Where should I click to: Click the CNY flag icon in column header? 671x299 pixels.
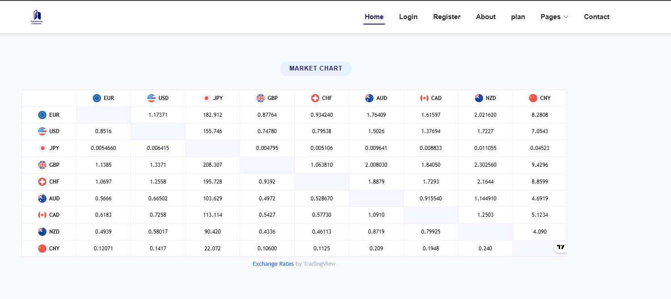pyautogui.click(x=533, y=98)
